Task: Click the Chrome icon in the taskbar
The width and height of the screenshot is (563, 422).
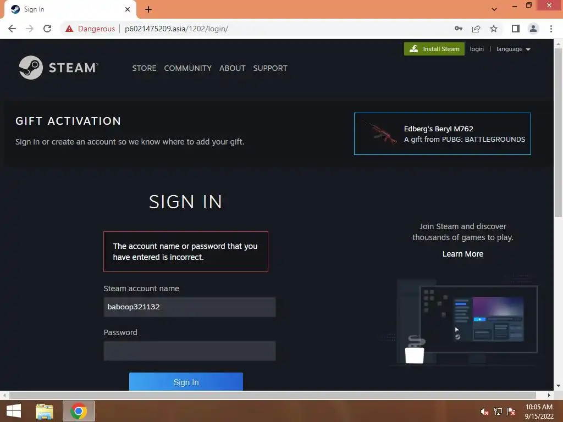Action: click(79, 411)
